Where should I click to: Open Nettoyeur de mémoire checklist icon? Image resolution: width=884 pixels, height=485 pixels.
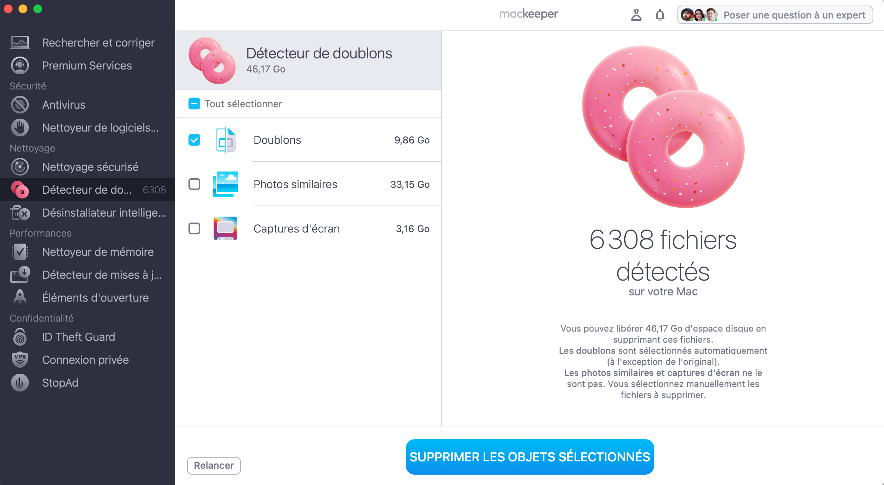click(x=20, y=252)
